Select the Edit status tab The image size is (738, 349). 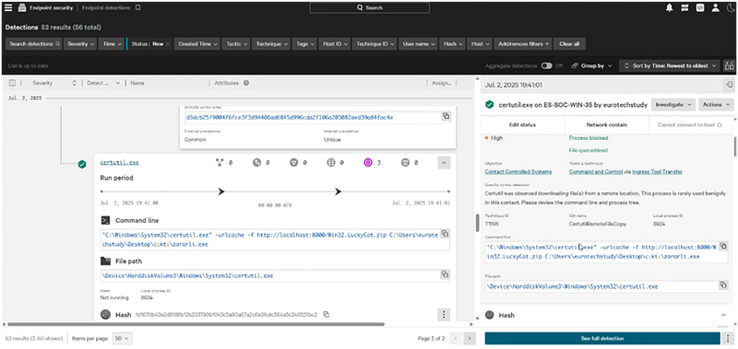click(x=522, y=125)
